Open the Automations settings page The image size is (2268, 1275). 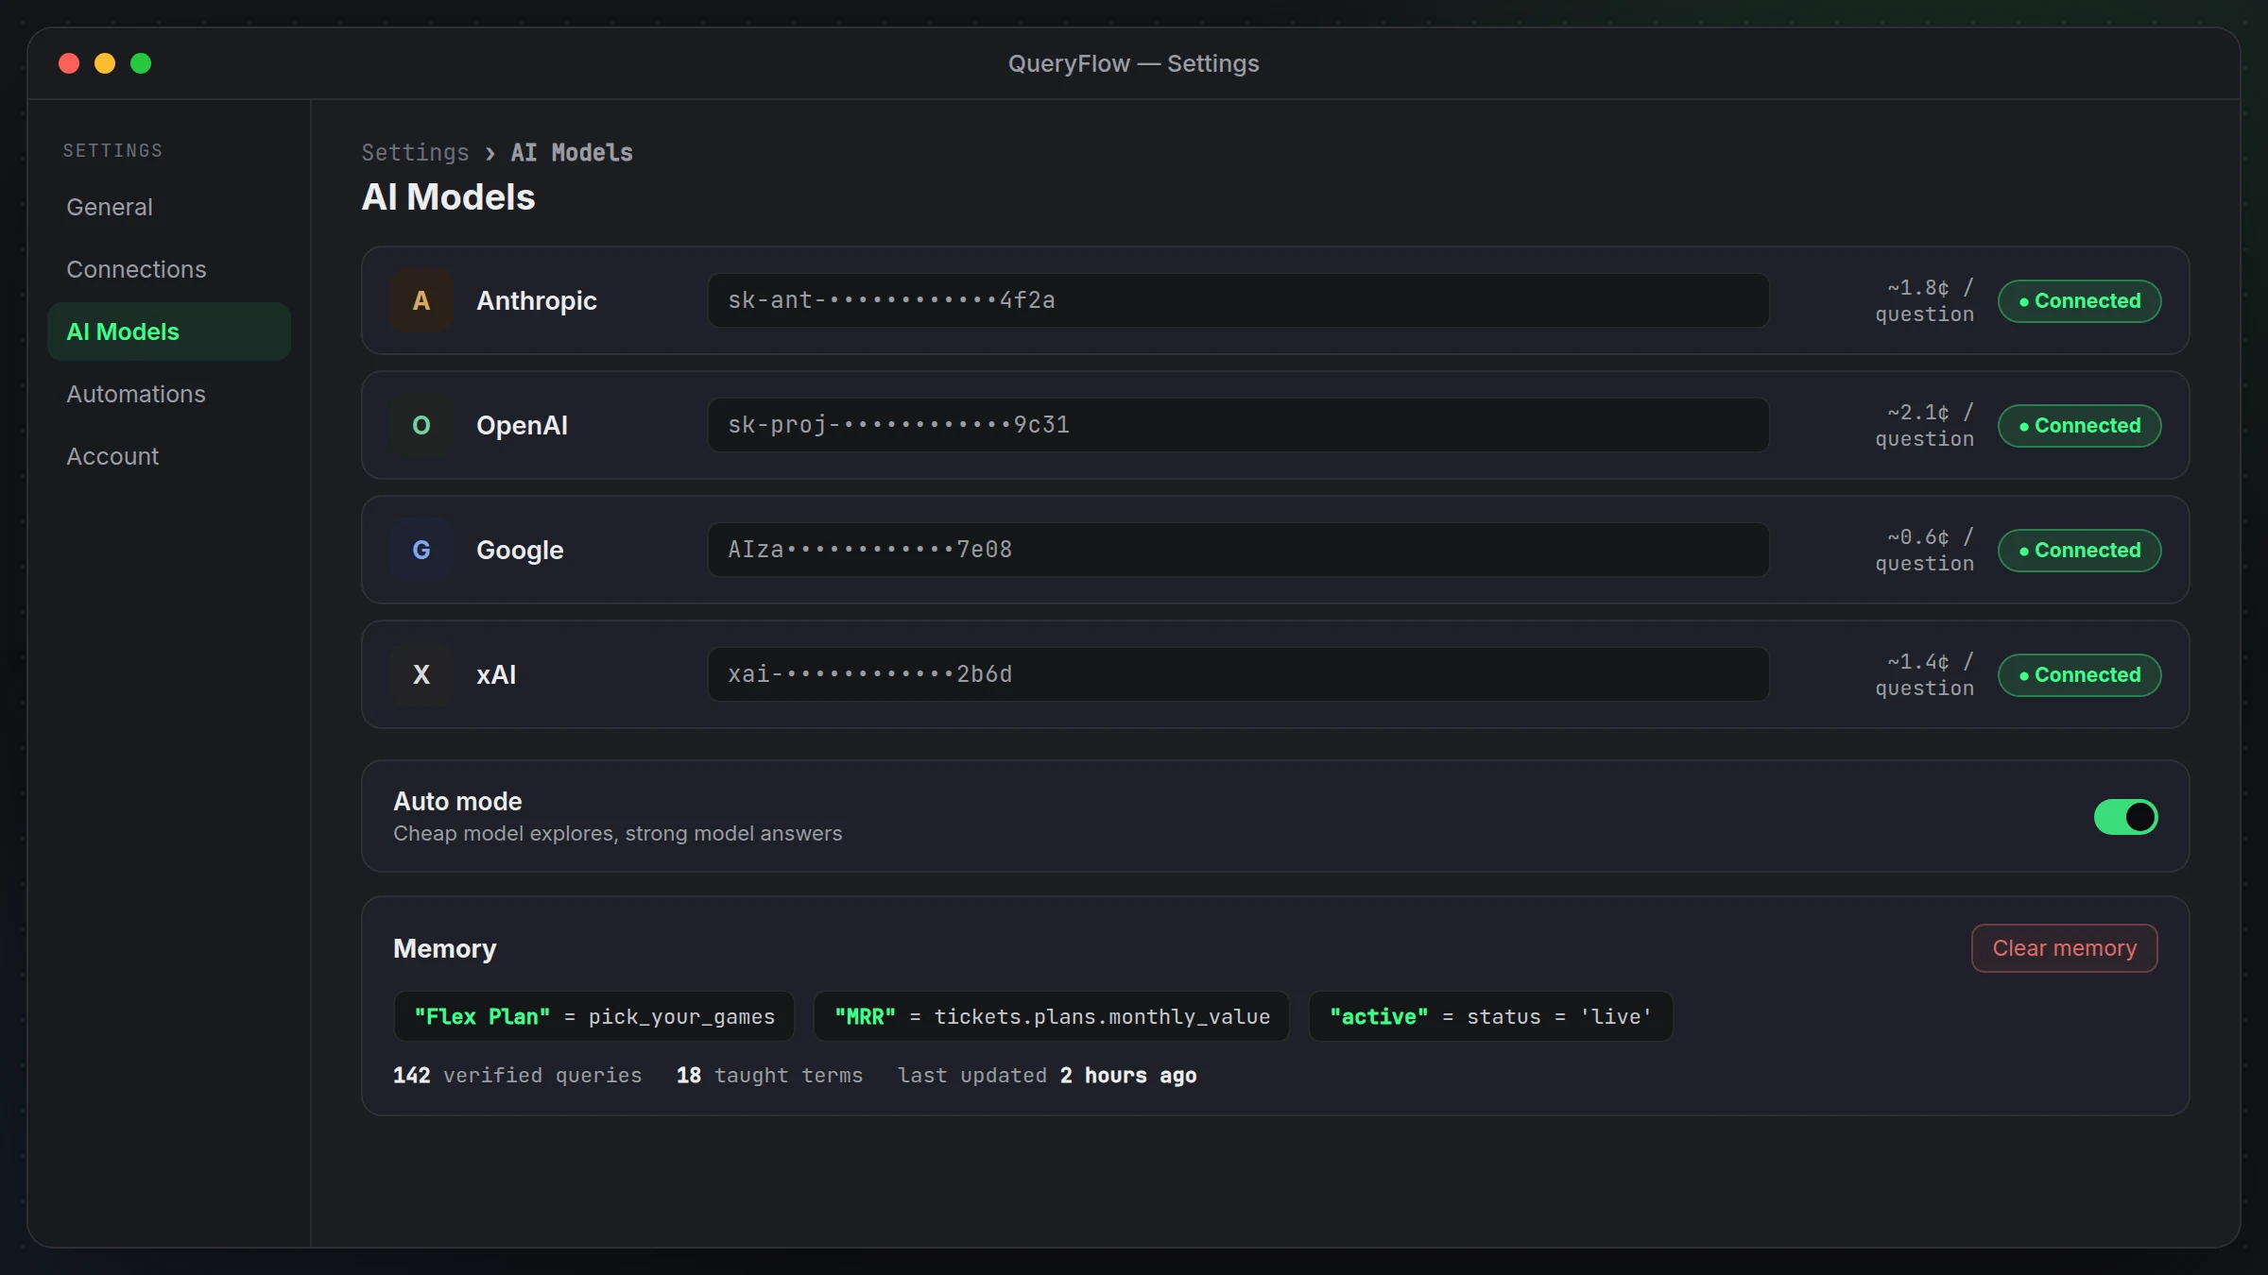169,394
